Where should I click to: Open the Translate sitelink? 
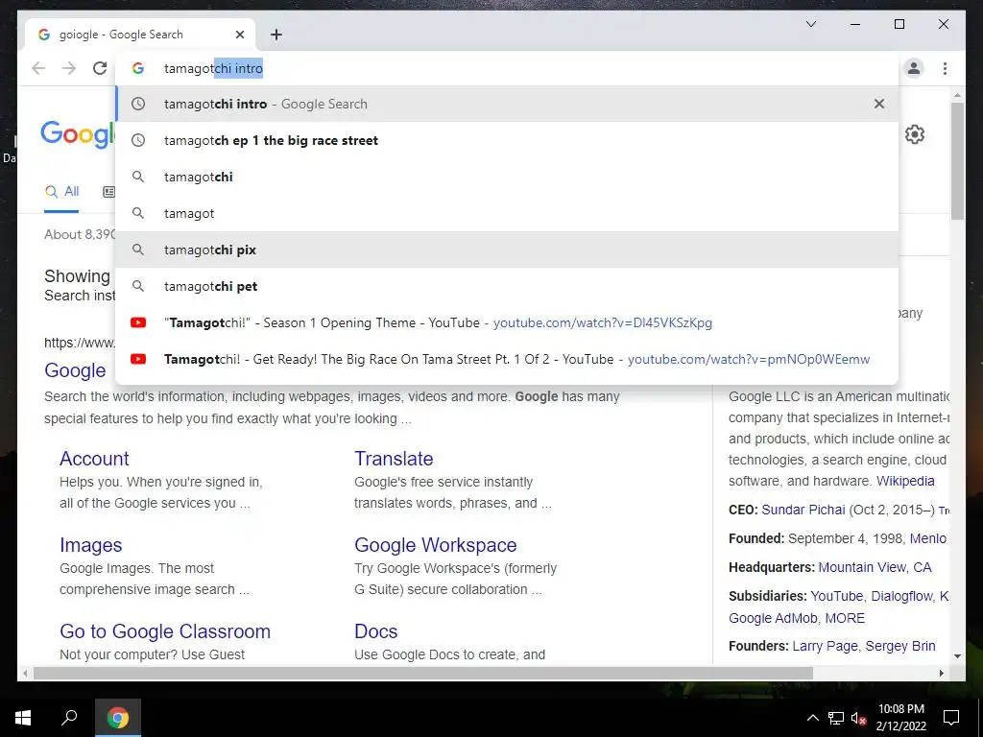coord(394,459)
